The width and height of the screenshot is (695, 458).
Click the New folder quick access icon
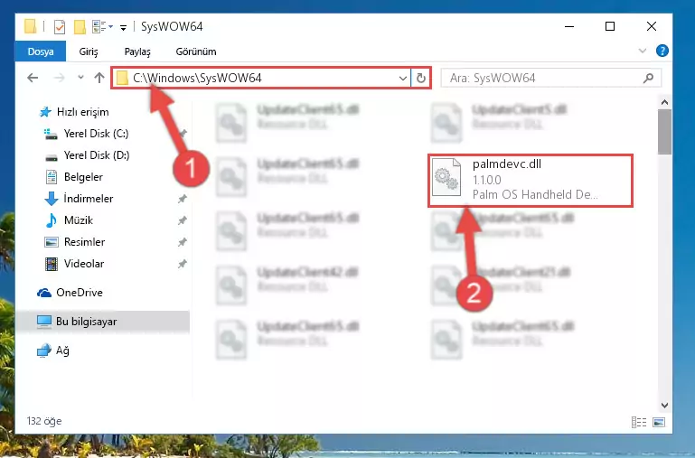pyautogui.click(x=80, y=27)
